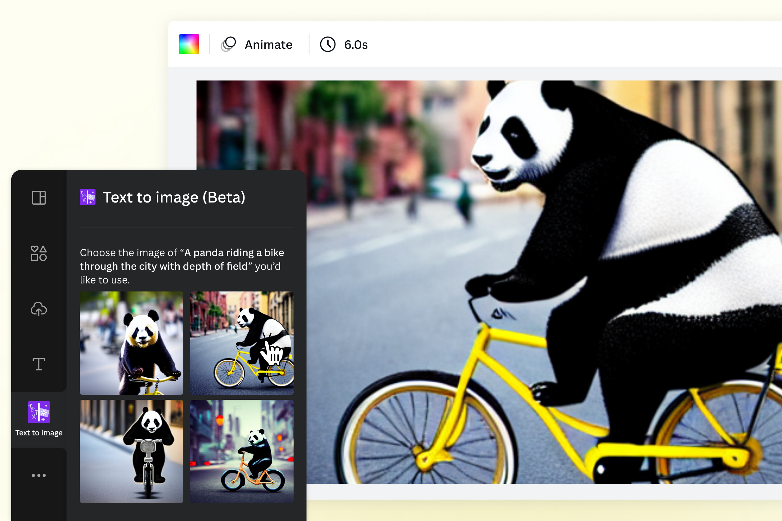
Task: Expand the 6.0s duration dropdown
Action: pos(347,44)
